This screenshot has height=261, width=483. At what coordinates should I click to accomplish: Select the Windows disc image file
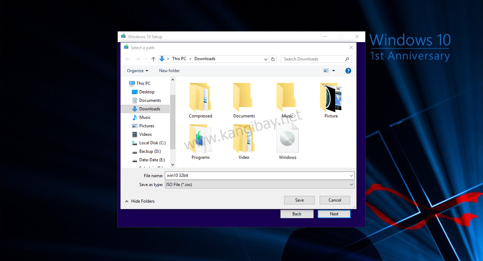coord(287,142)
